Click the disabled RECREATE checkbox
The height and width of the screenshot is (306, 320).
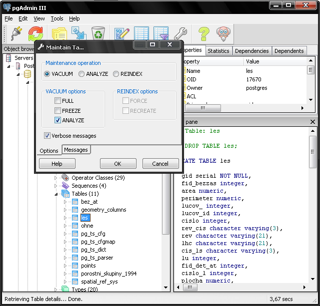125,111
